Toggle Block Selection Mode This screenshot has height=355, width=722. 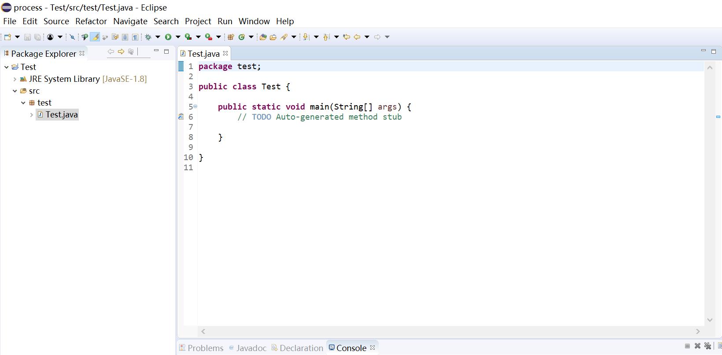click(125, 37)
